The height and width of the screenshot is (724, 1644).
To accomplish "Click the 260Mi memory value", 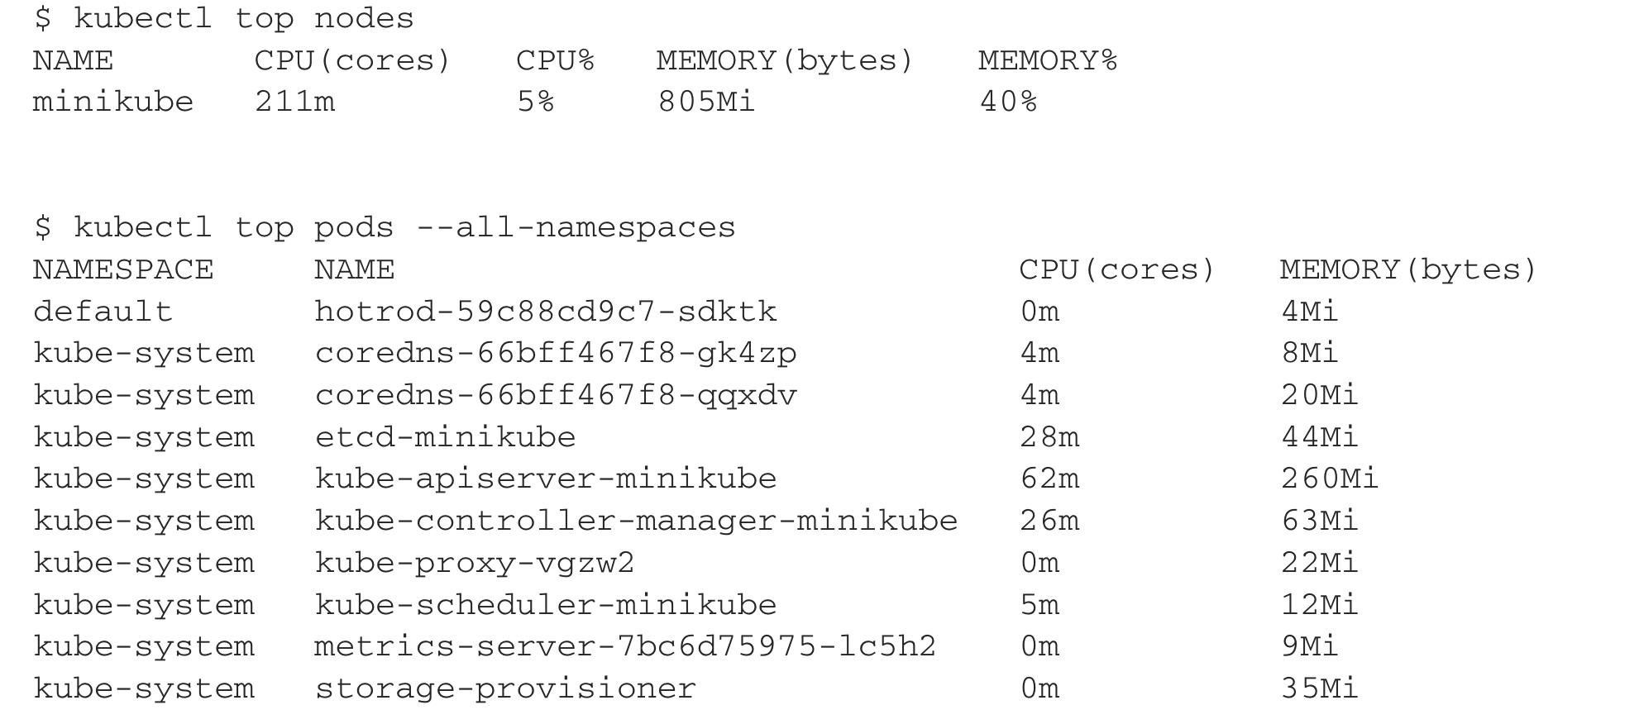I will click(1330, 479).
